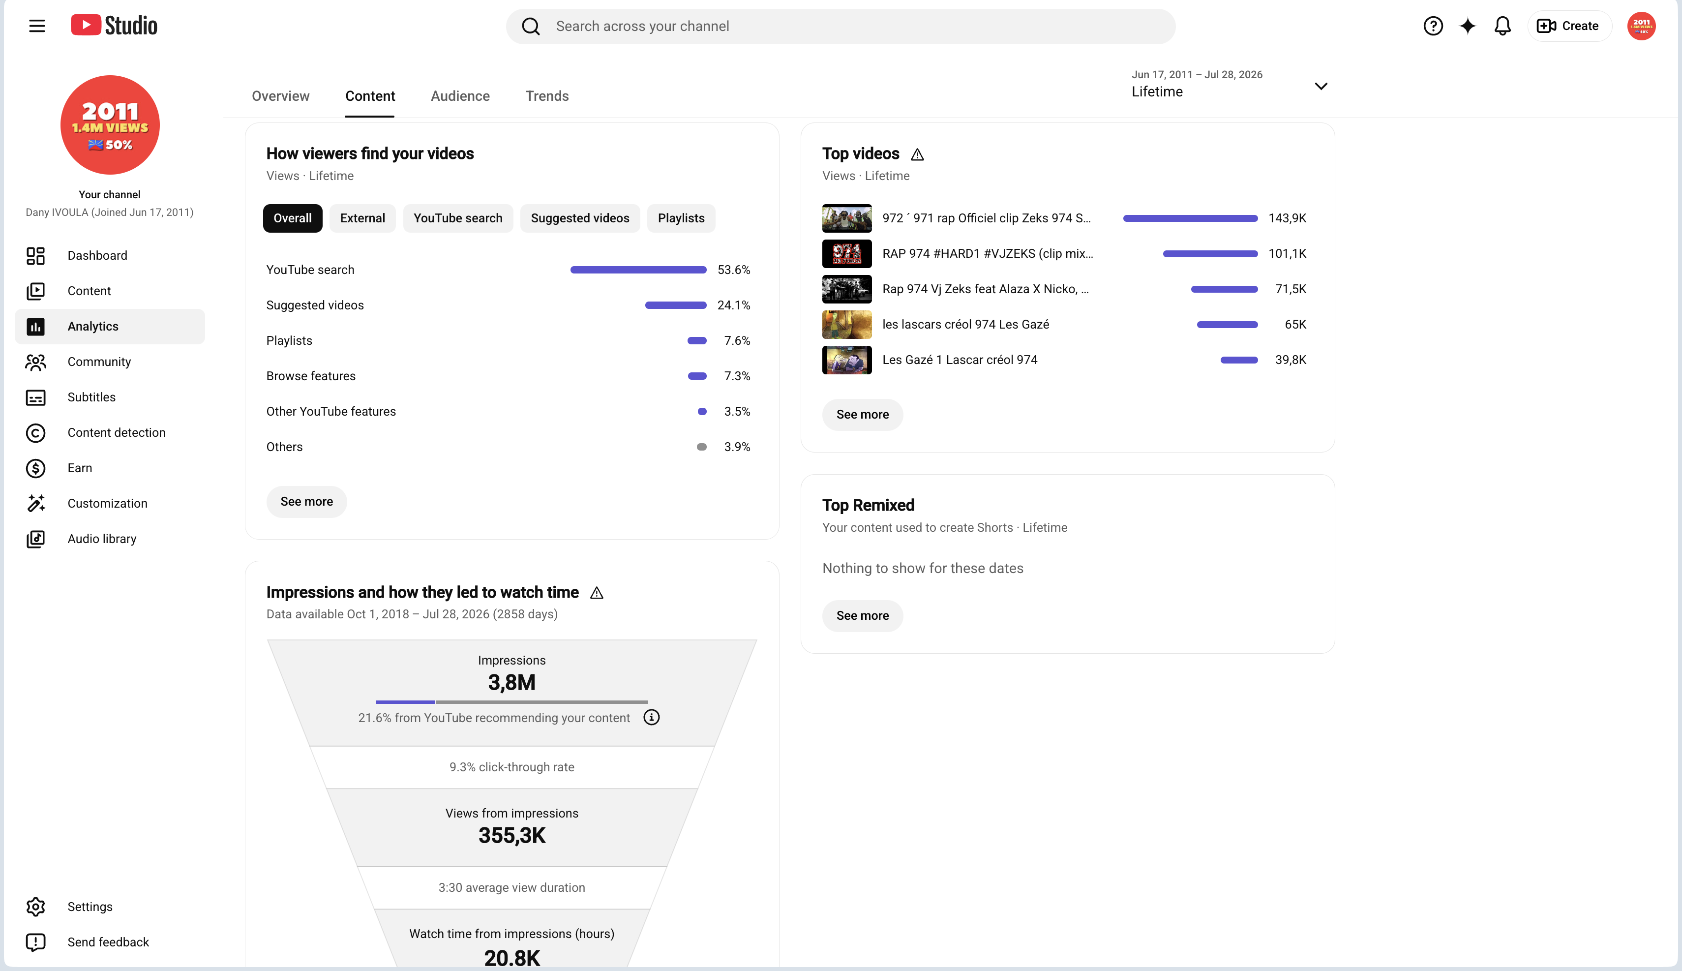Image resolution: width=1682 pixels, height=971 pixels.
Task: Open Settings at sidebar bottom
Action: pos(110,906)
